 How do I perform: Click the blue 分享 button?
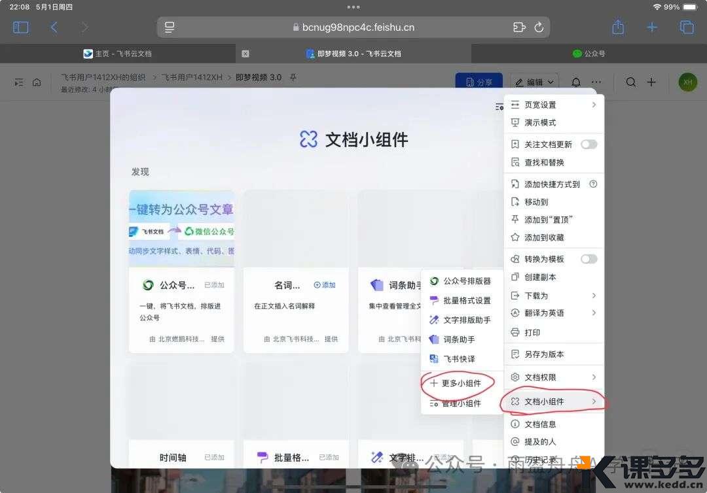(479, 82)
